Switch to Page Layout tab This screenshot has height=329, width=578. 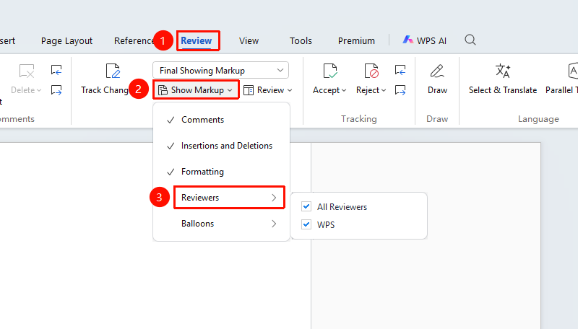tap(66, 40)
